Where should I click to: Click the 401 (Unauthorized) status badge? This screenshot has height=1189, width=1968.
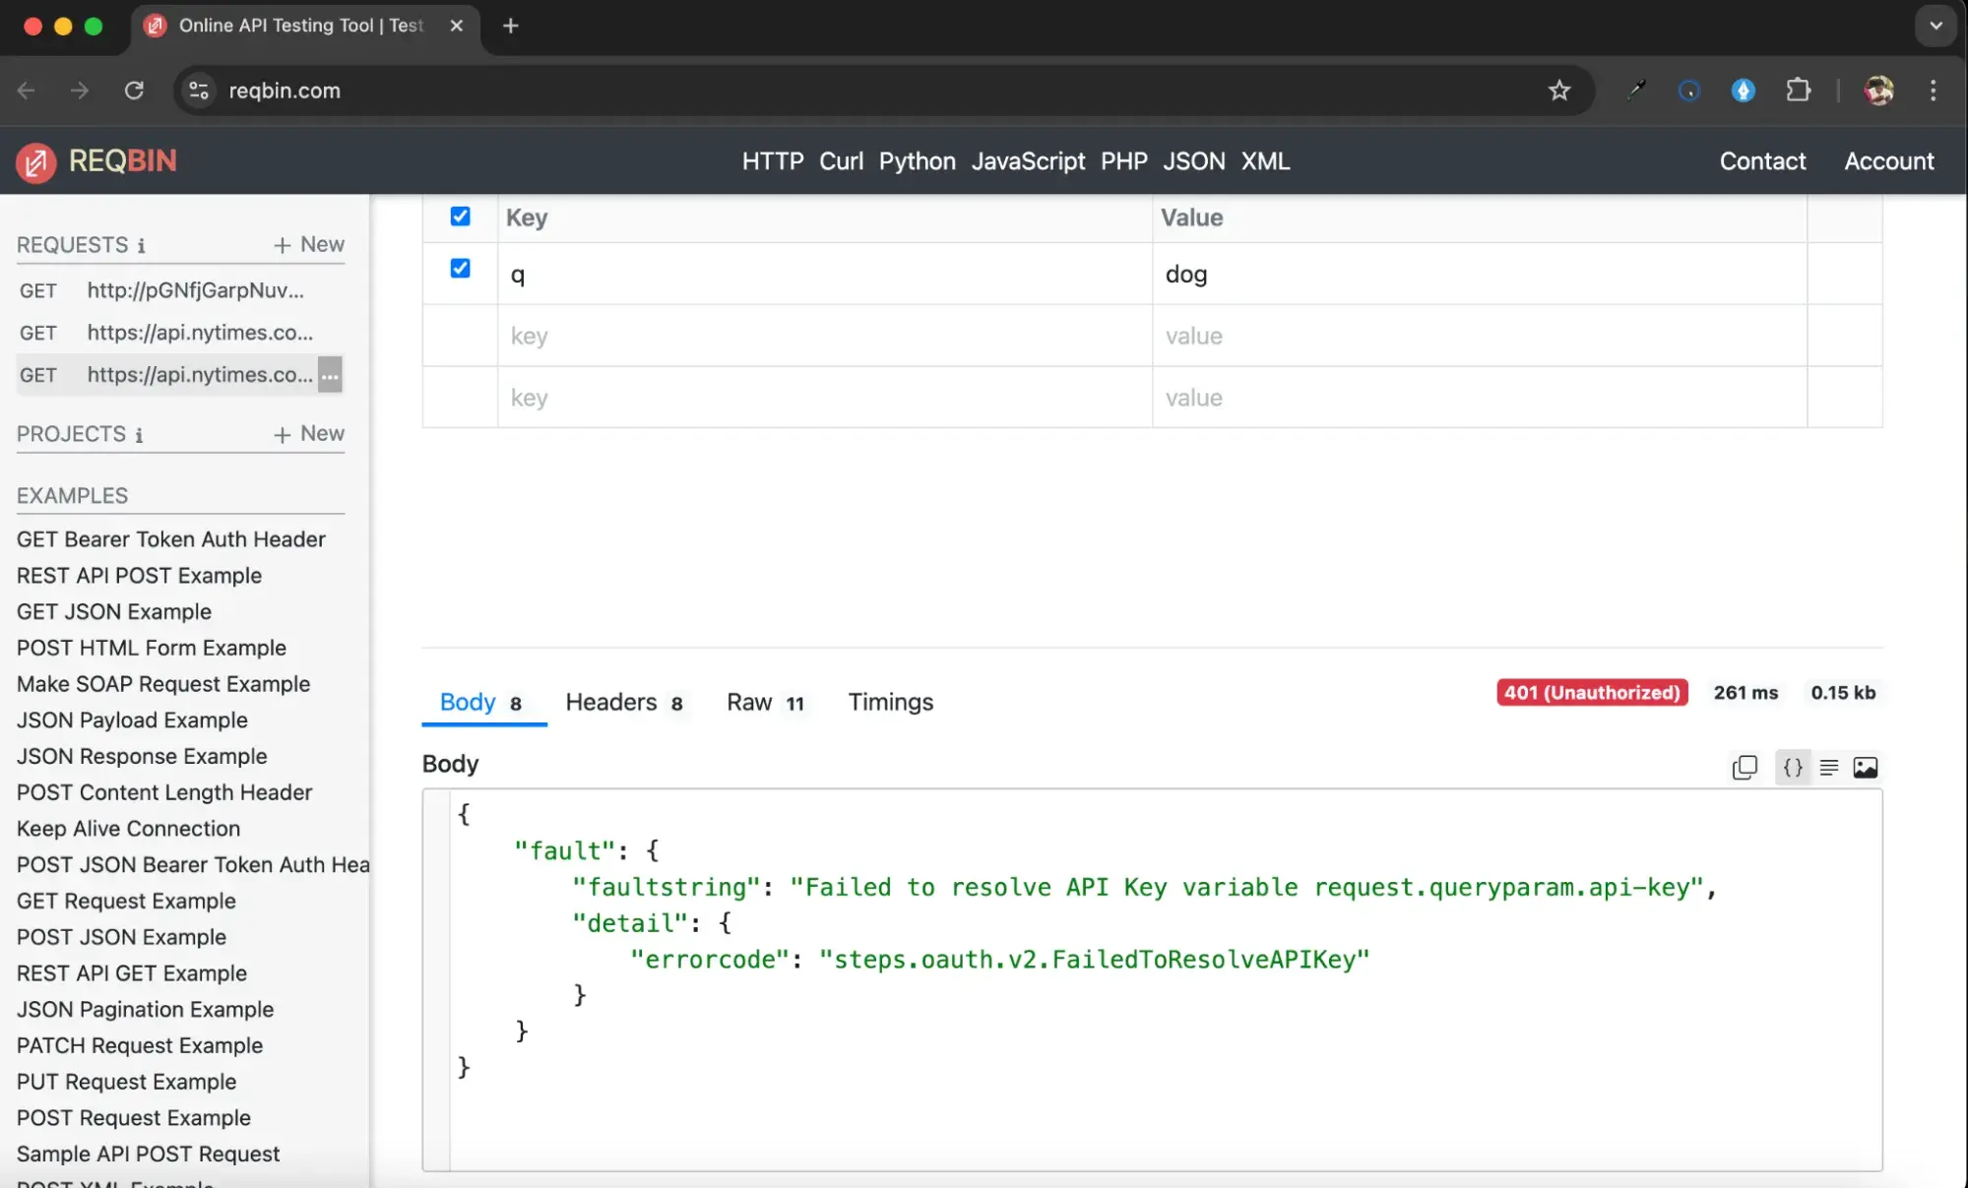[1592, 693]
